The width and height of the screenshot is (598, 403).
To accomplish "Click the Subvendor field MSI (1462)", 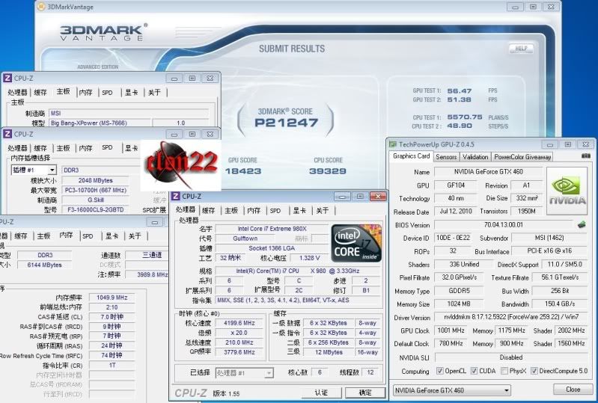I will pos(549,238).
